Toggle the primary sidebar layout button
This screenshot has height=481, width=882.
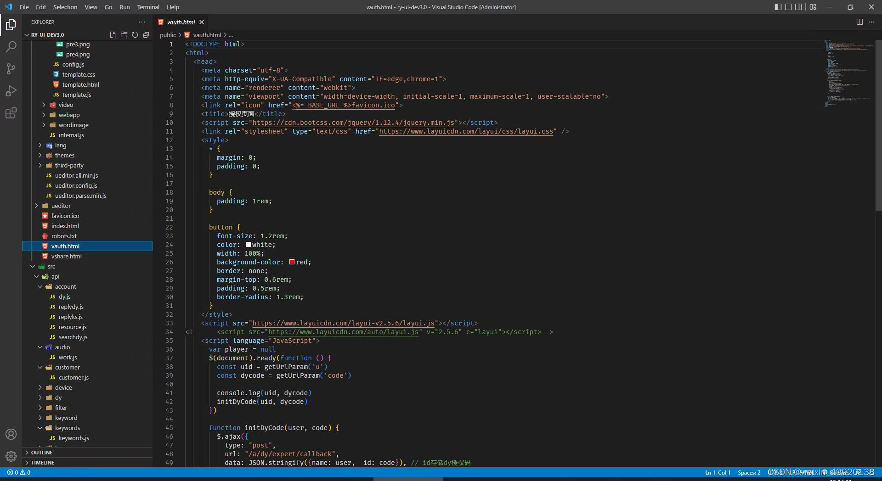coord(778,7)
